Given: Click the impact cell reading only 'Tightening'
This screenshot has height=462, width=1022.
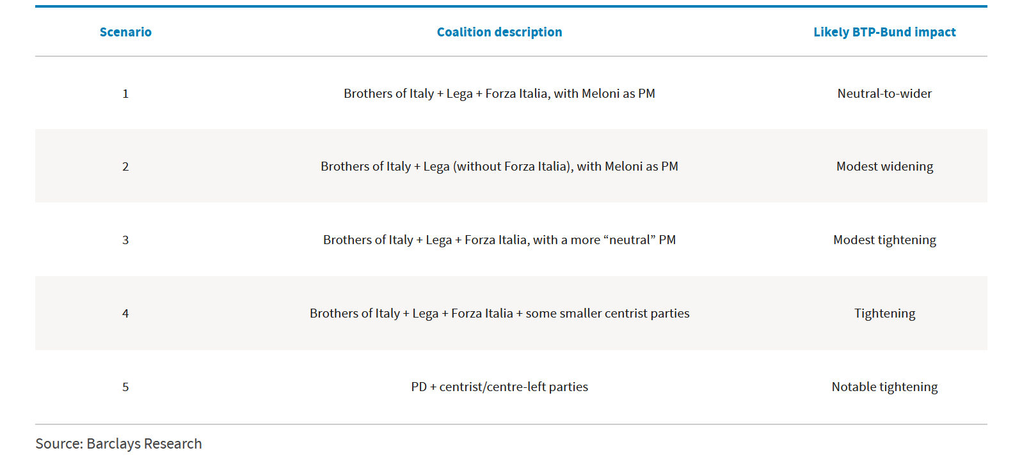Looking at the screenshot, I should 884,313.
